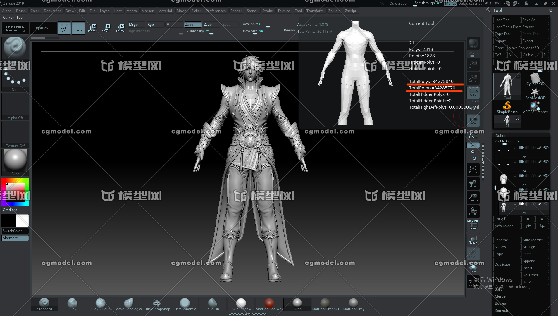Toggle PolyF Line Fill display
The height and width of the screenshot is (316, 558).
[473, 225]
